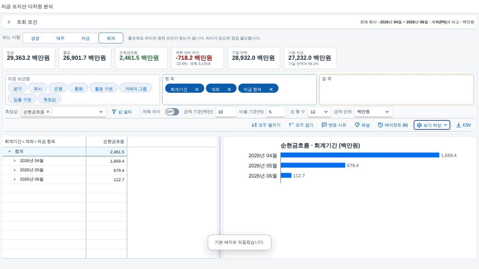Click the 통화 dimension chip
Image resolution: width=479 pixels, height=269 pixels.
point(79,88)
